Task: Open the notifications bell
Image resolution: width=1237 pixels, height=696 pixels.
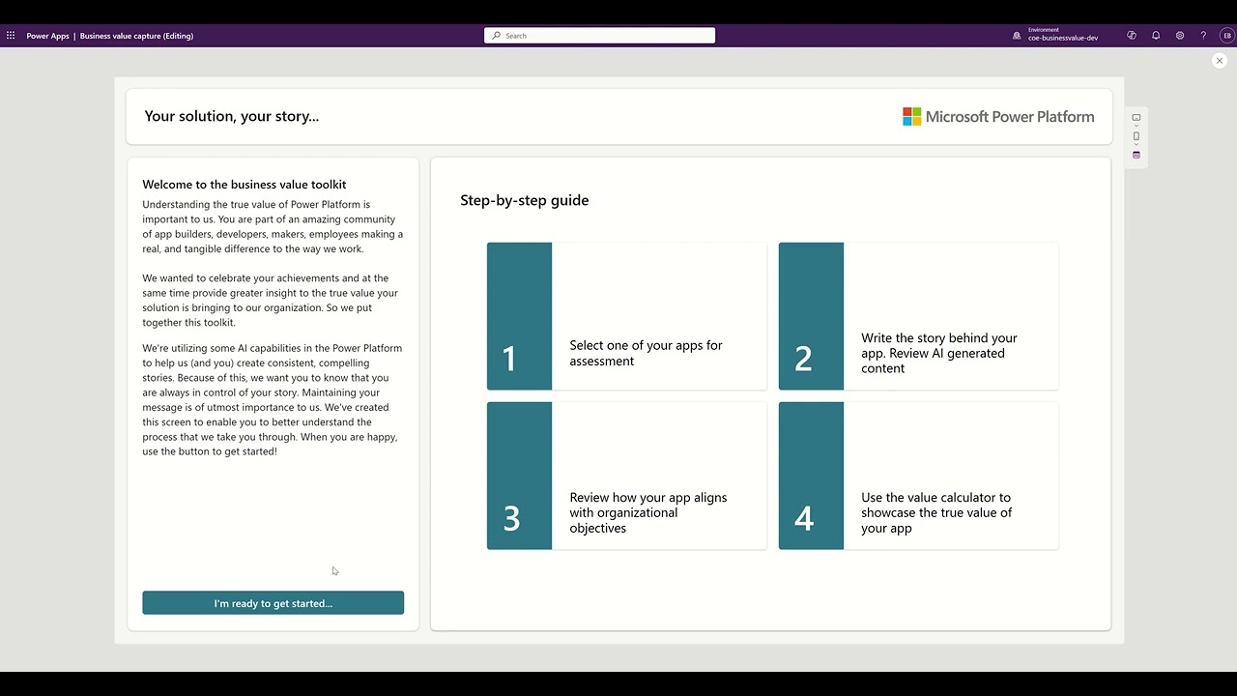Action: tap(1156, 36)
